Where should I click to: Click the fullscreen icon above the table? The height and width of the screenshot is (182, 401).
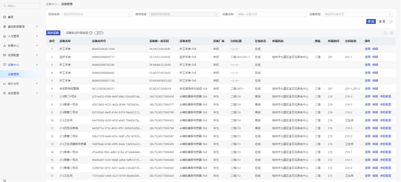tap(385, 33)
